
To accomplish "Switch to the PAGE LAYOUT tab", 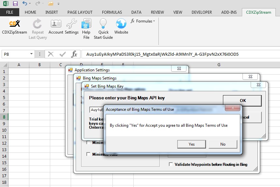I will 80,12.
